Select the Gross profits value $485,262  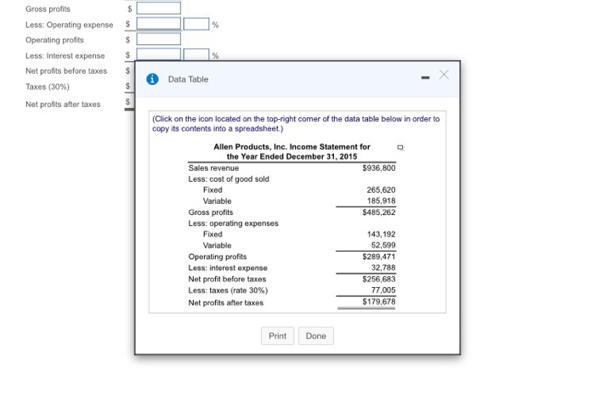click(x=379, y=212)
